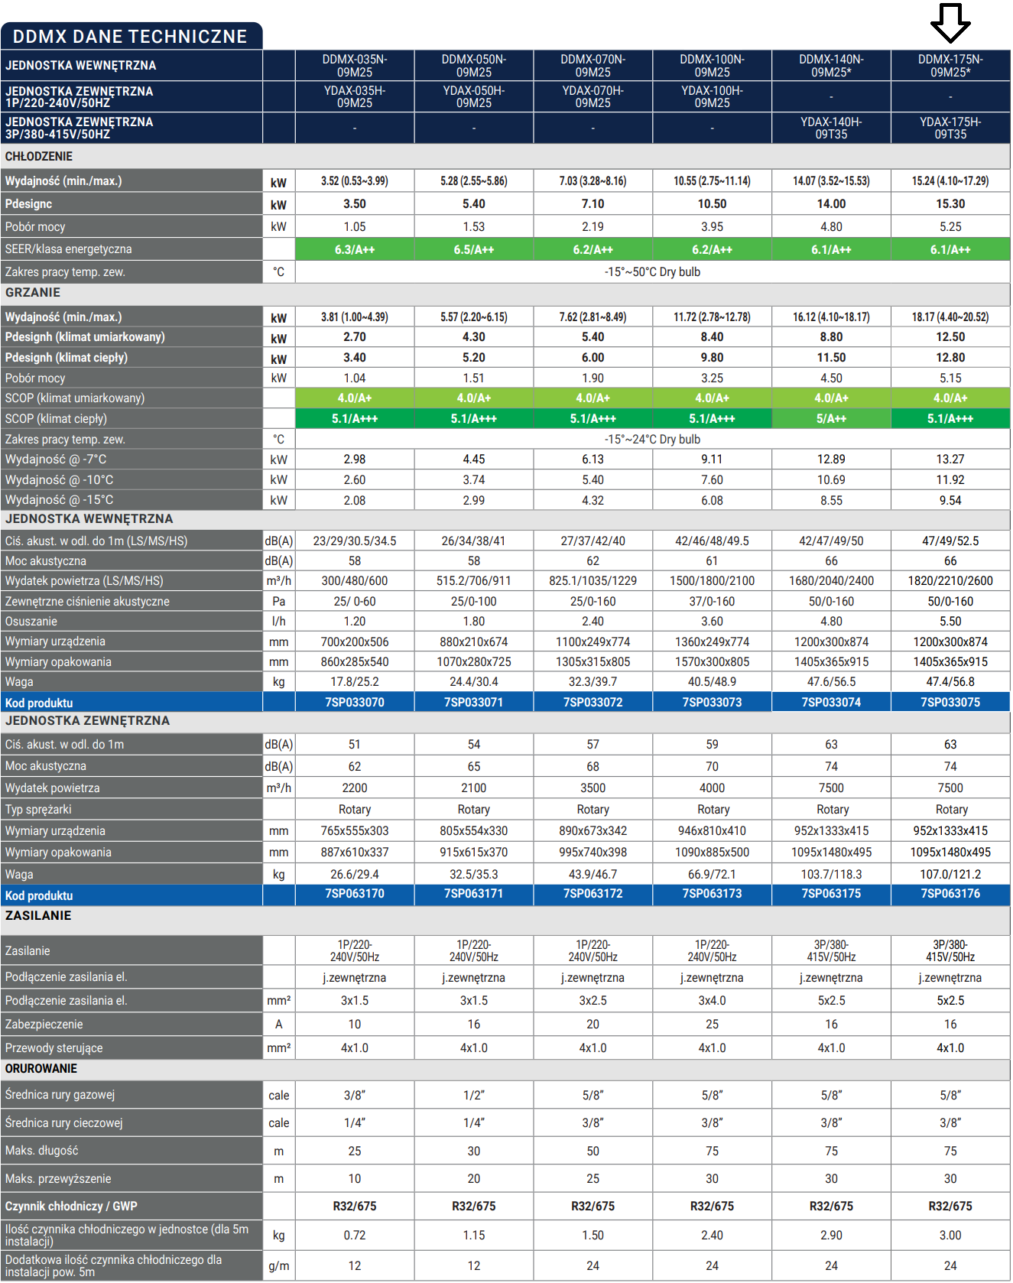Click the Osuszanie row label
1013x1283 pixels.
click(x=31, y=622)
